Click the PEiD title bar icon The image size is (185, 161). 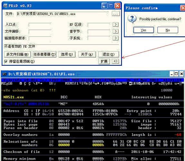(x=5, y=5)
